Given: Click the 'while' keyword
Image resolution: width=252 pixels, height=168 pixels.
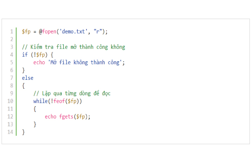Looking at the screenshot, I should point(40,101).
